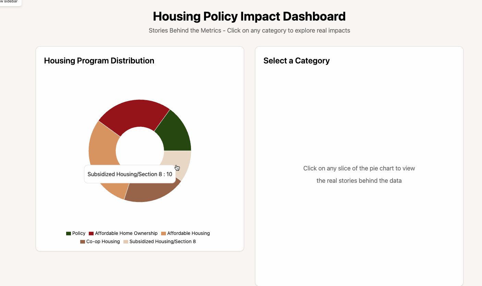Click the green Policy legend swatch
Viewport: 482px width, 286px height.
[x=69, y=234]
